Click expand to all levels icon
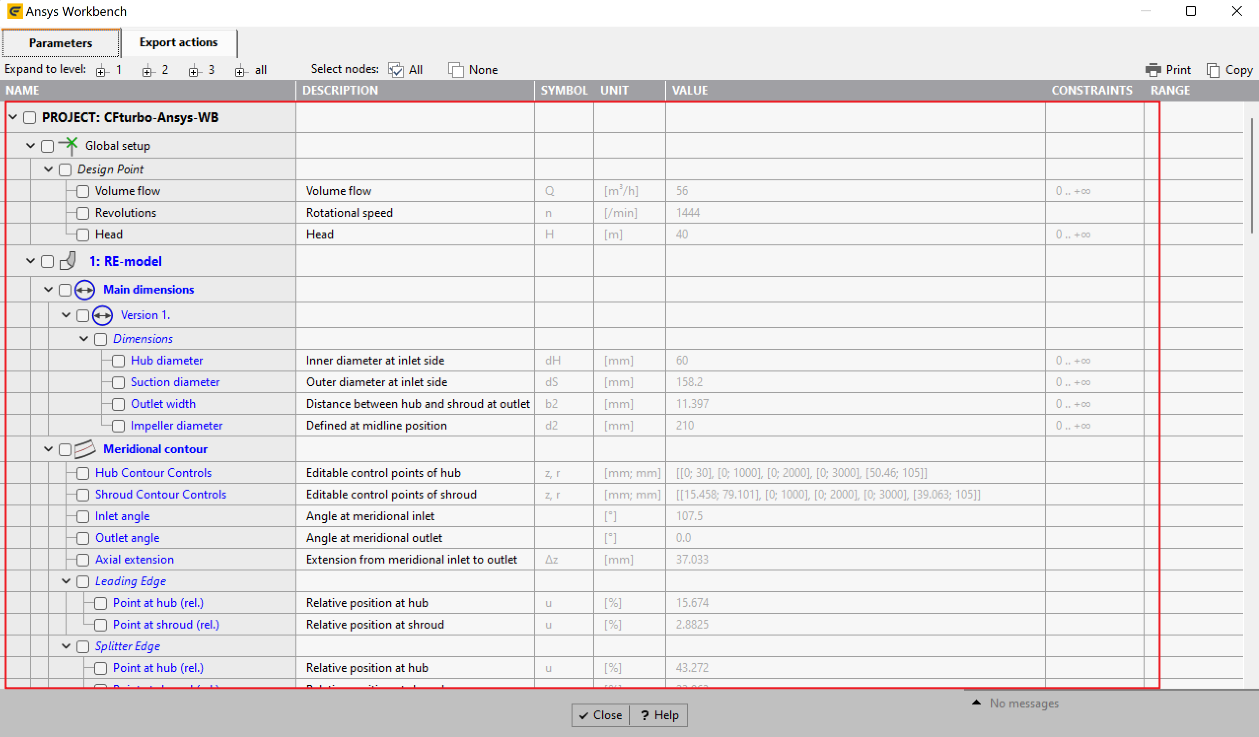1259x737 pixels. (240, 71)
